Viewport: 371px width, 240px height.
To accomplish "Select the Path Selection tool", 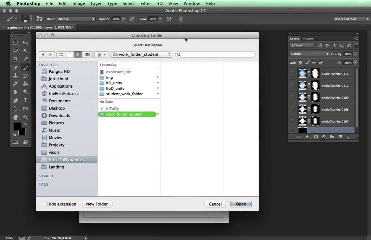I will click(x=15, y=109).
